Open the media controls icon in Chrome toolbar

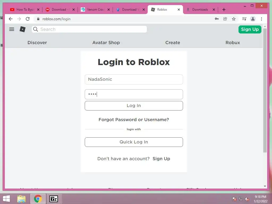click(244, 19)
